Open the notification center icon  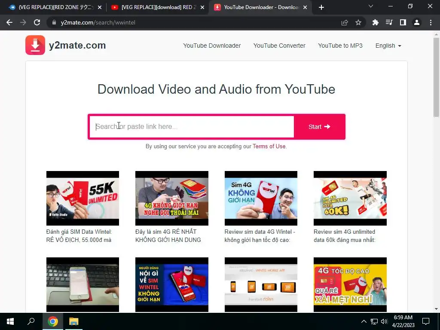tap(426, 321)
